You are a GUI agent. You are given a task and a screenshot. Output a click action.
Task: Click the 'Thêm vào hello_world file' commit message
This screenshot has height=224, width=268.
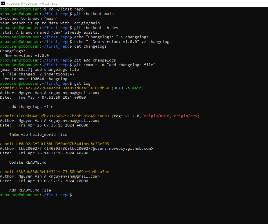[38, 135]
